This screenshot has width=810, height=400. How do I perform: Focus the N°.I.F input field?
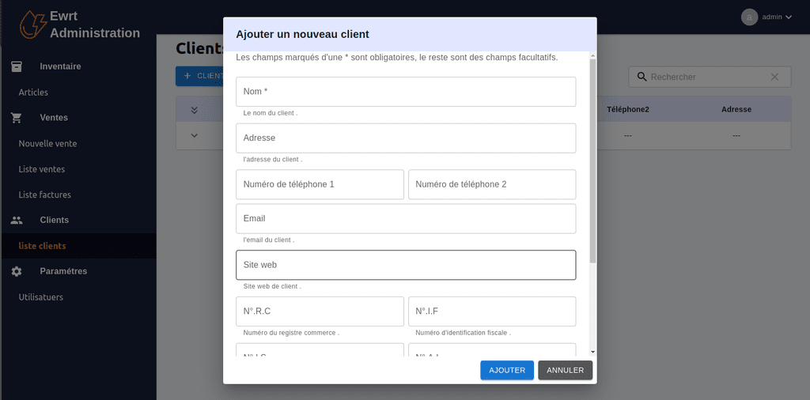point(492,311)
